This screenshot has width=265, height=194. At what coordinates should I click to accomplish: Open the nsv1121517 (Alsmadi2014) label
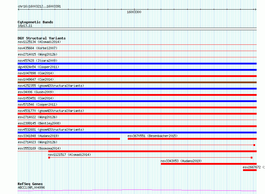point(69,155)
